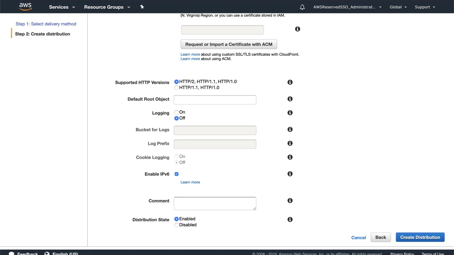Open the Resource Groups dropdown
454x255 pixels.
[107, 7]
